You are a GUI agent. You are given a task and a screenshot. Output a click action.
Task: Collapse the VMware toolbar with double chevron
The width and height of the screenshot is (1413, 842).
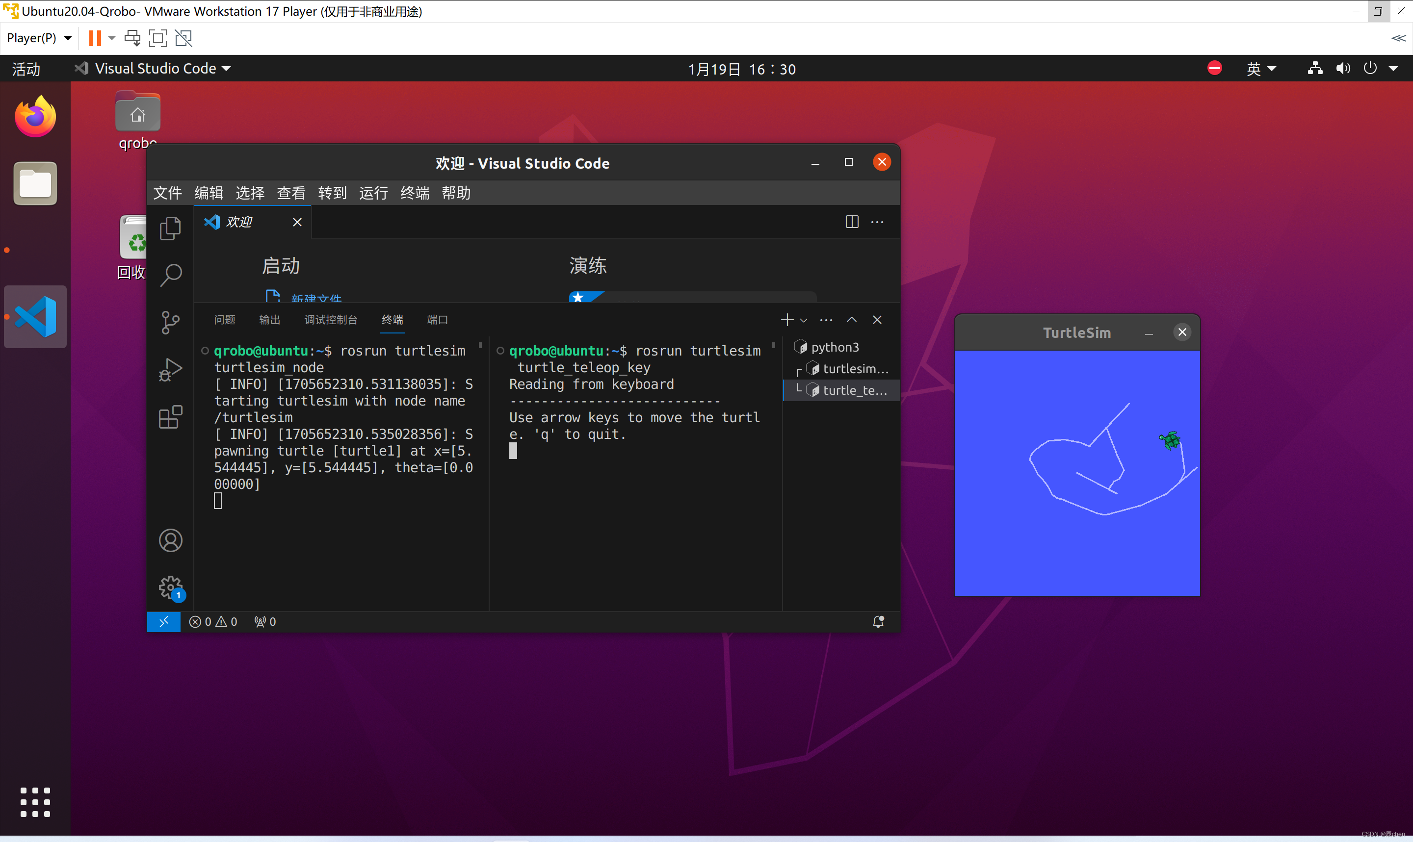point(1398,38)
